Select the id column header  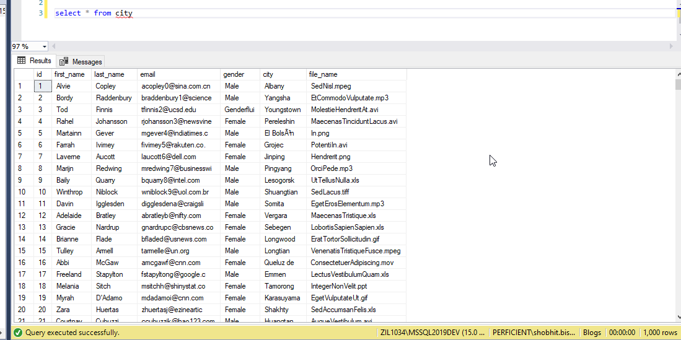click(43, 75)
